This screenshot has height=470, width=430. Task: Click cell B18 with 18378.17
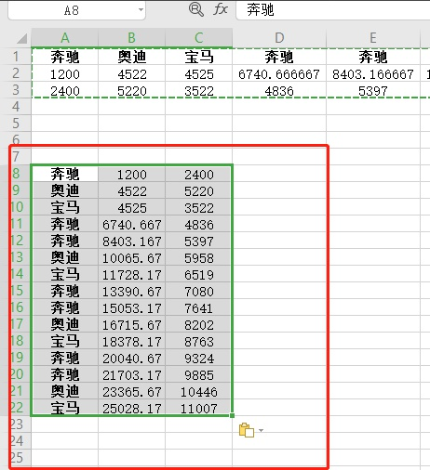pos(131,341)
